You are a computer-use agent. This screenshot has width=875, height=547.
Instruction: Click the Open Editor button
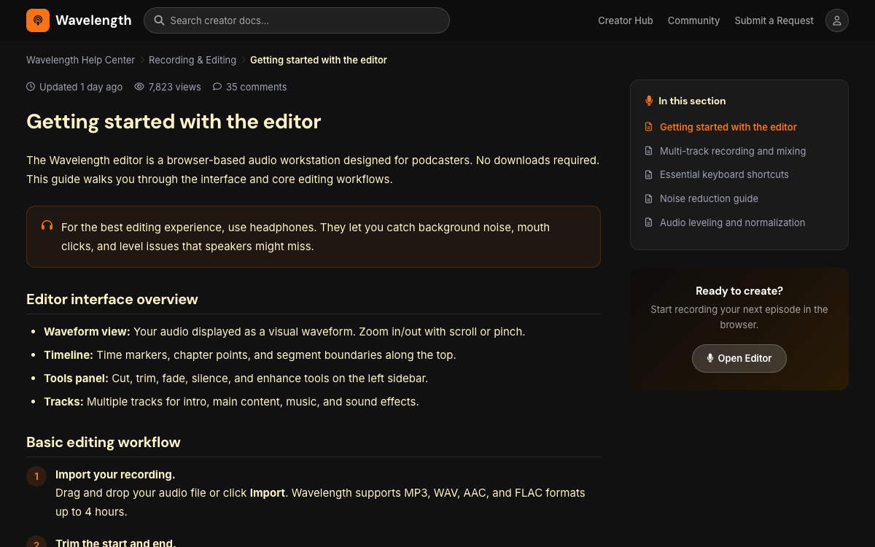click(739, 358)
